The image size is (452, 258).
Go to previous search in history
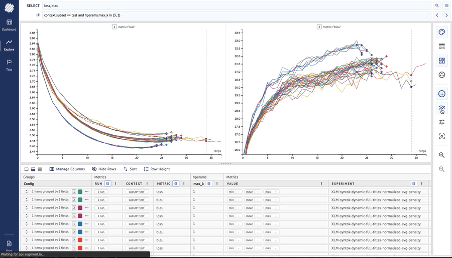(437, 15)
